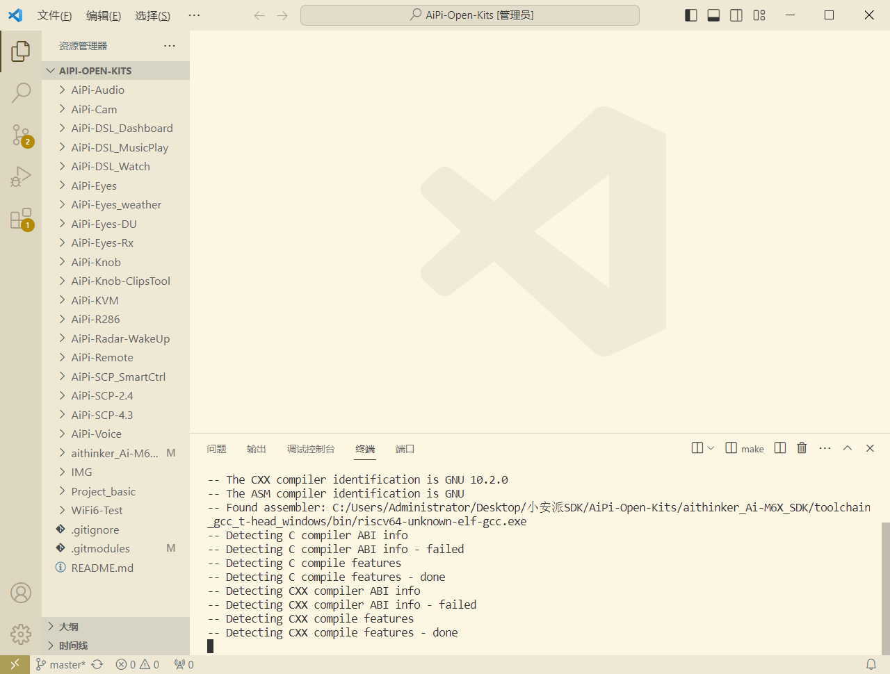
Task: Open the launch profile dropdown chevron
Action: pos(711,448)
